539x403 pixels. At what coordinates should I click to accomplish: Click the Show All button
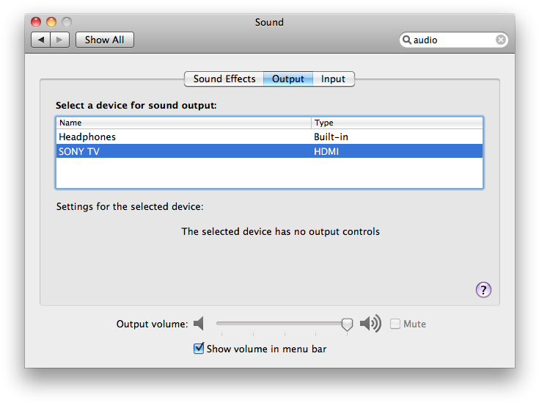point(104,40)
